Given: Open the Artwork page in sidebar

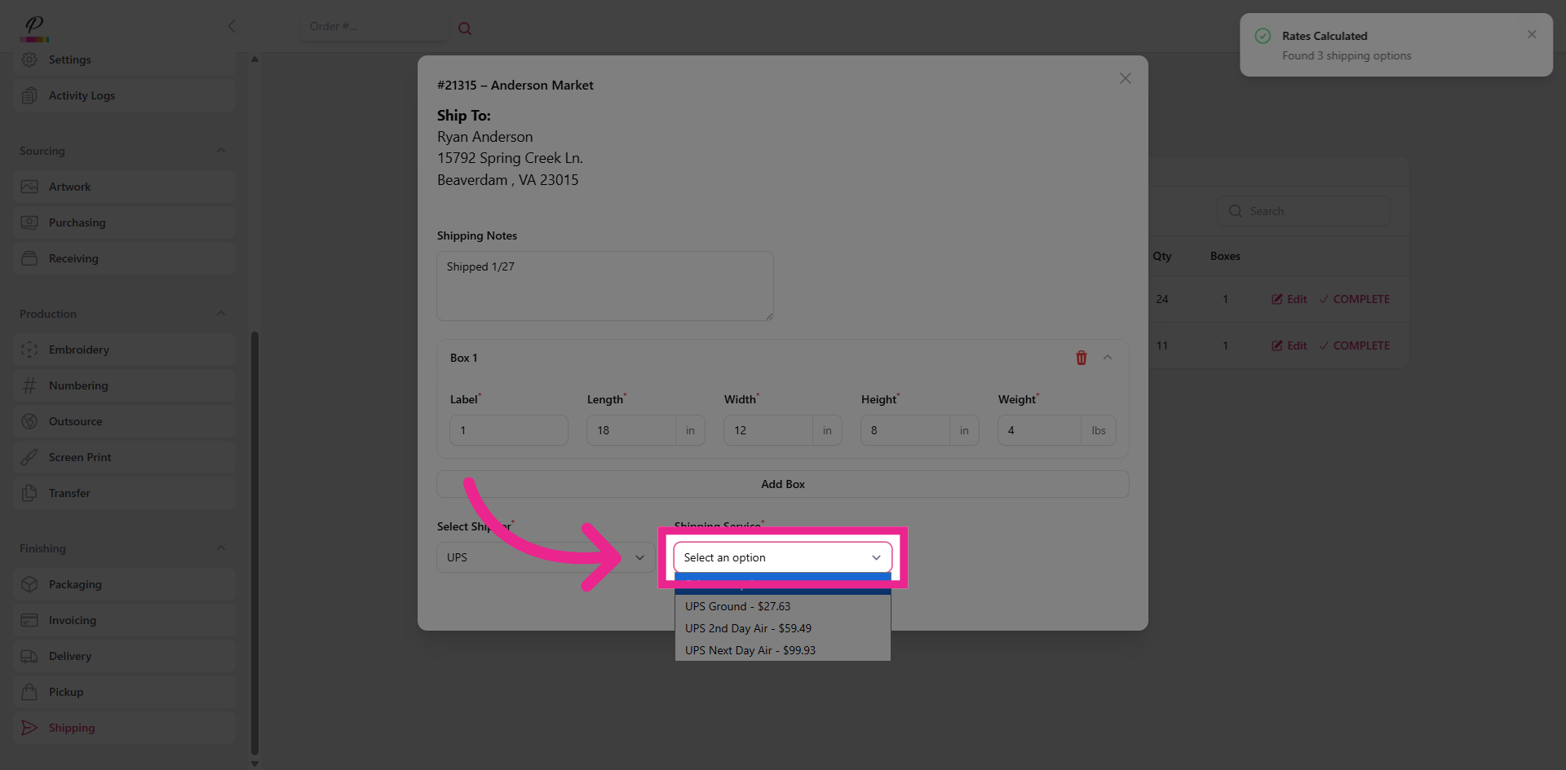Looking at the screenshot, I should [69, 187].
